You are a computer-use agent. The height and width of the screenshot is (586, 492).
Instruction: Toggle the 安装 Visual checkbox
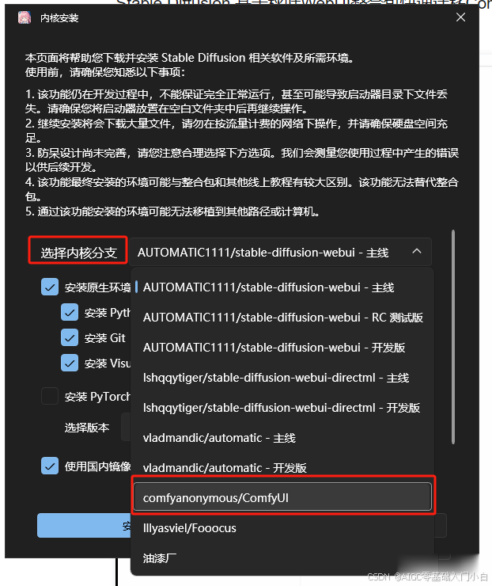click(70, 363)
